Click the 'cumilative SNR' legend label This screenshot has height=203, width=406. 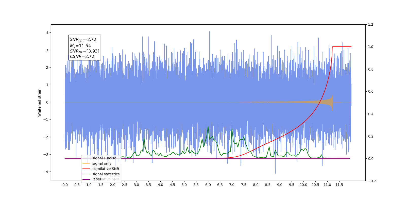pyautogui.click(x=106, y=169)
